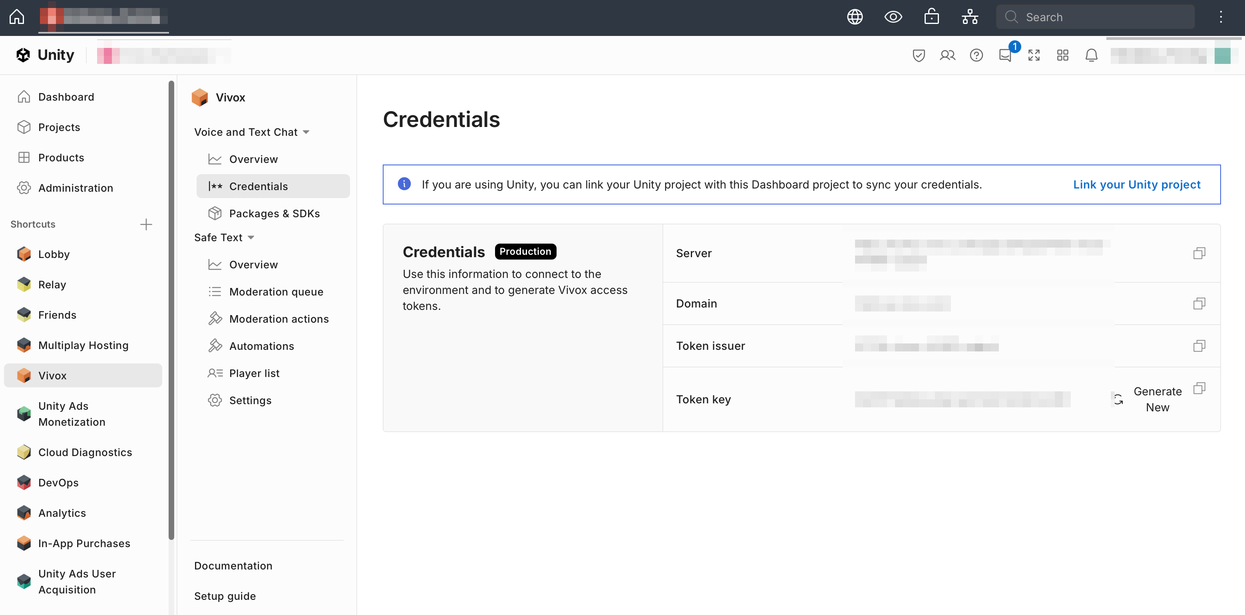Click Link your Unity project
Viewport: 1245px width, 615px height.
[1137, 184]
